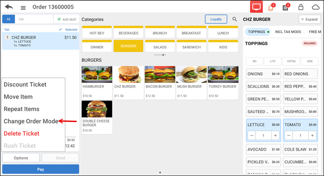
Task: Click the blue Pay button
Action: pos(41,169)
